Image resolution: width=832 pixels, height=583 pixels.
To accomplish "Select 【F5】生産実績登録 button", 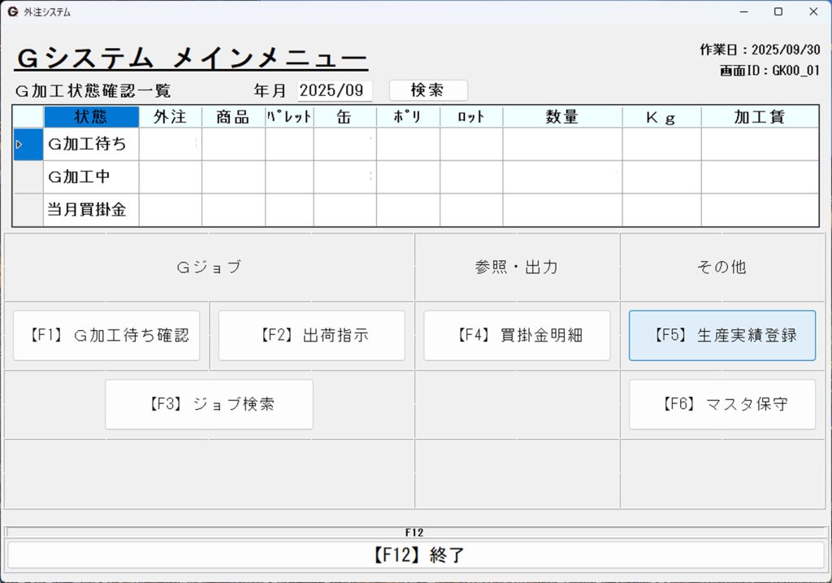I will click(x=721, y=335).
